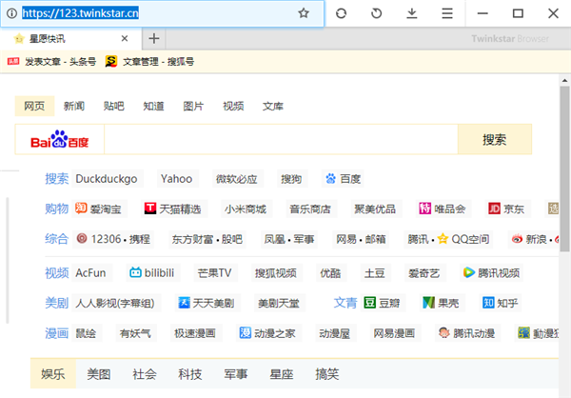The width and height of the screenshot is (571, 398).
Task: Switch to the 新闻 search tab
Action: tap(74, 106)
